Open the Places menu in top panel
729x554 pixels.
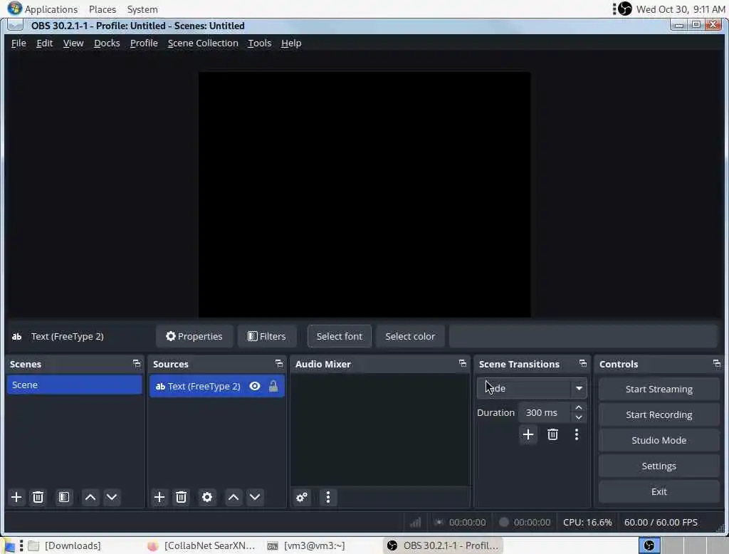point(103,9)
